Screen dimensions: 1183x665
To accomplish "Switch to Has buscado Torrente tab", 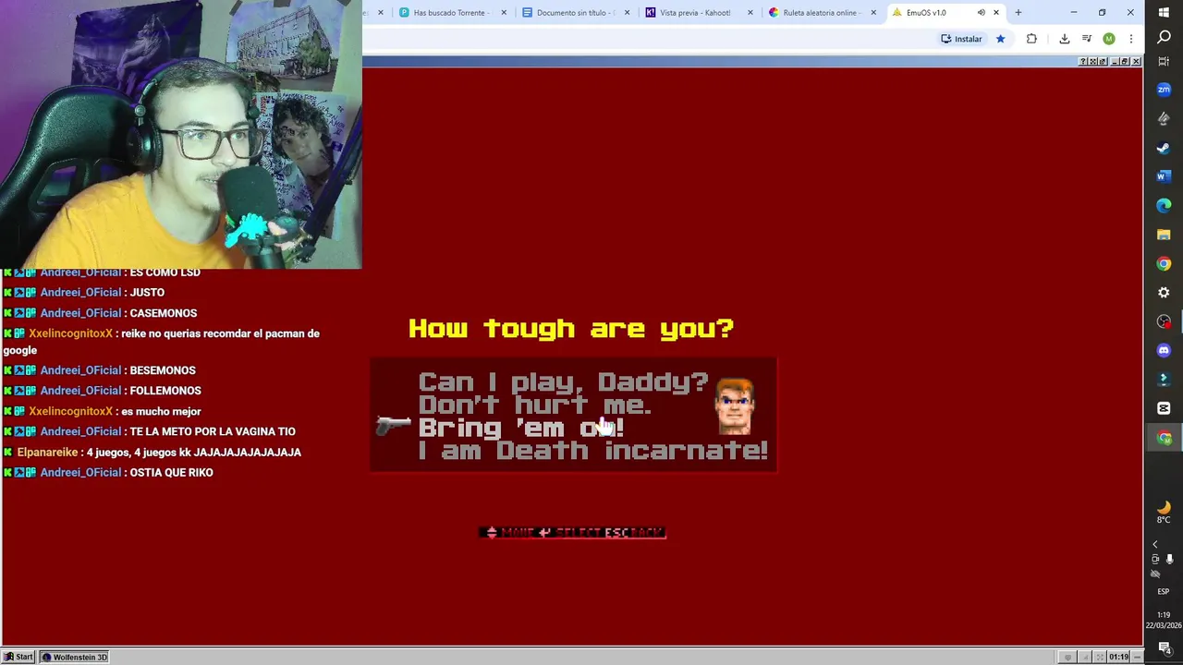I will (x=453, y=13).
